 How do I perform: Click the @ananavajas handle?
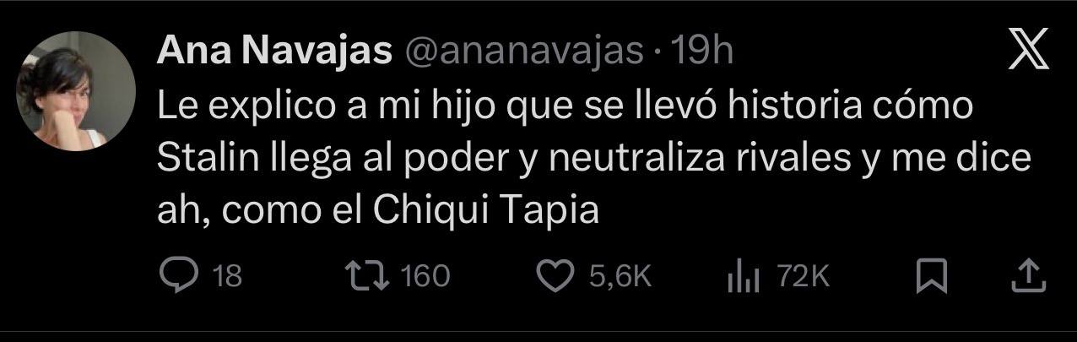tap(522, 53)
